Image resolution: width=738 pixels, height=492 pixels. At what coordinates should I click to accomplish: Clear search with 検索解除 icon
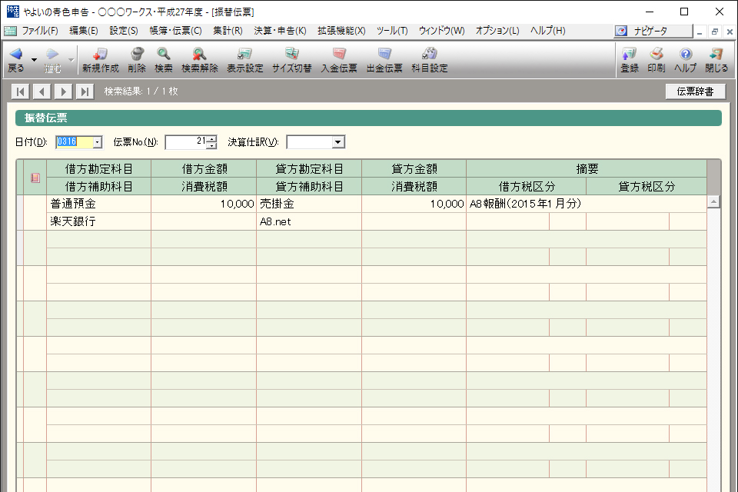200,60
